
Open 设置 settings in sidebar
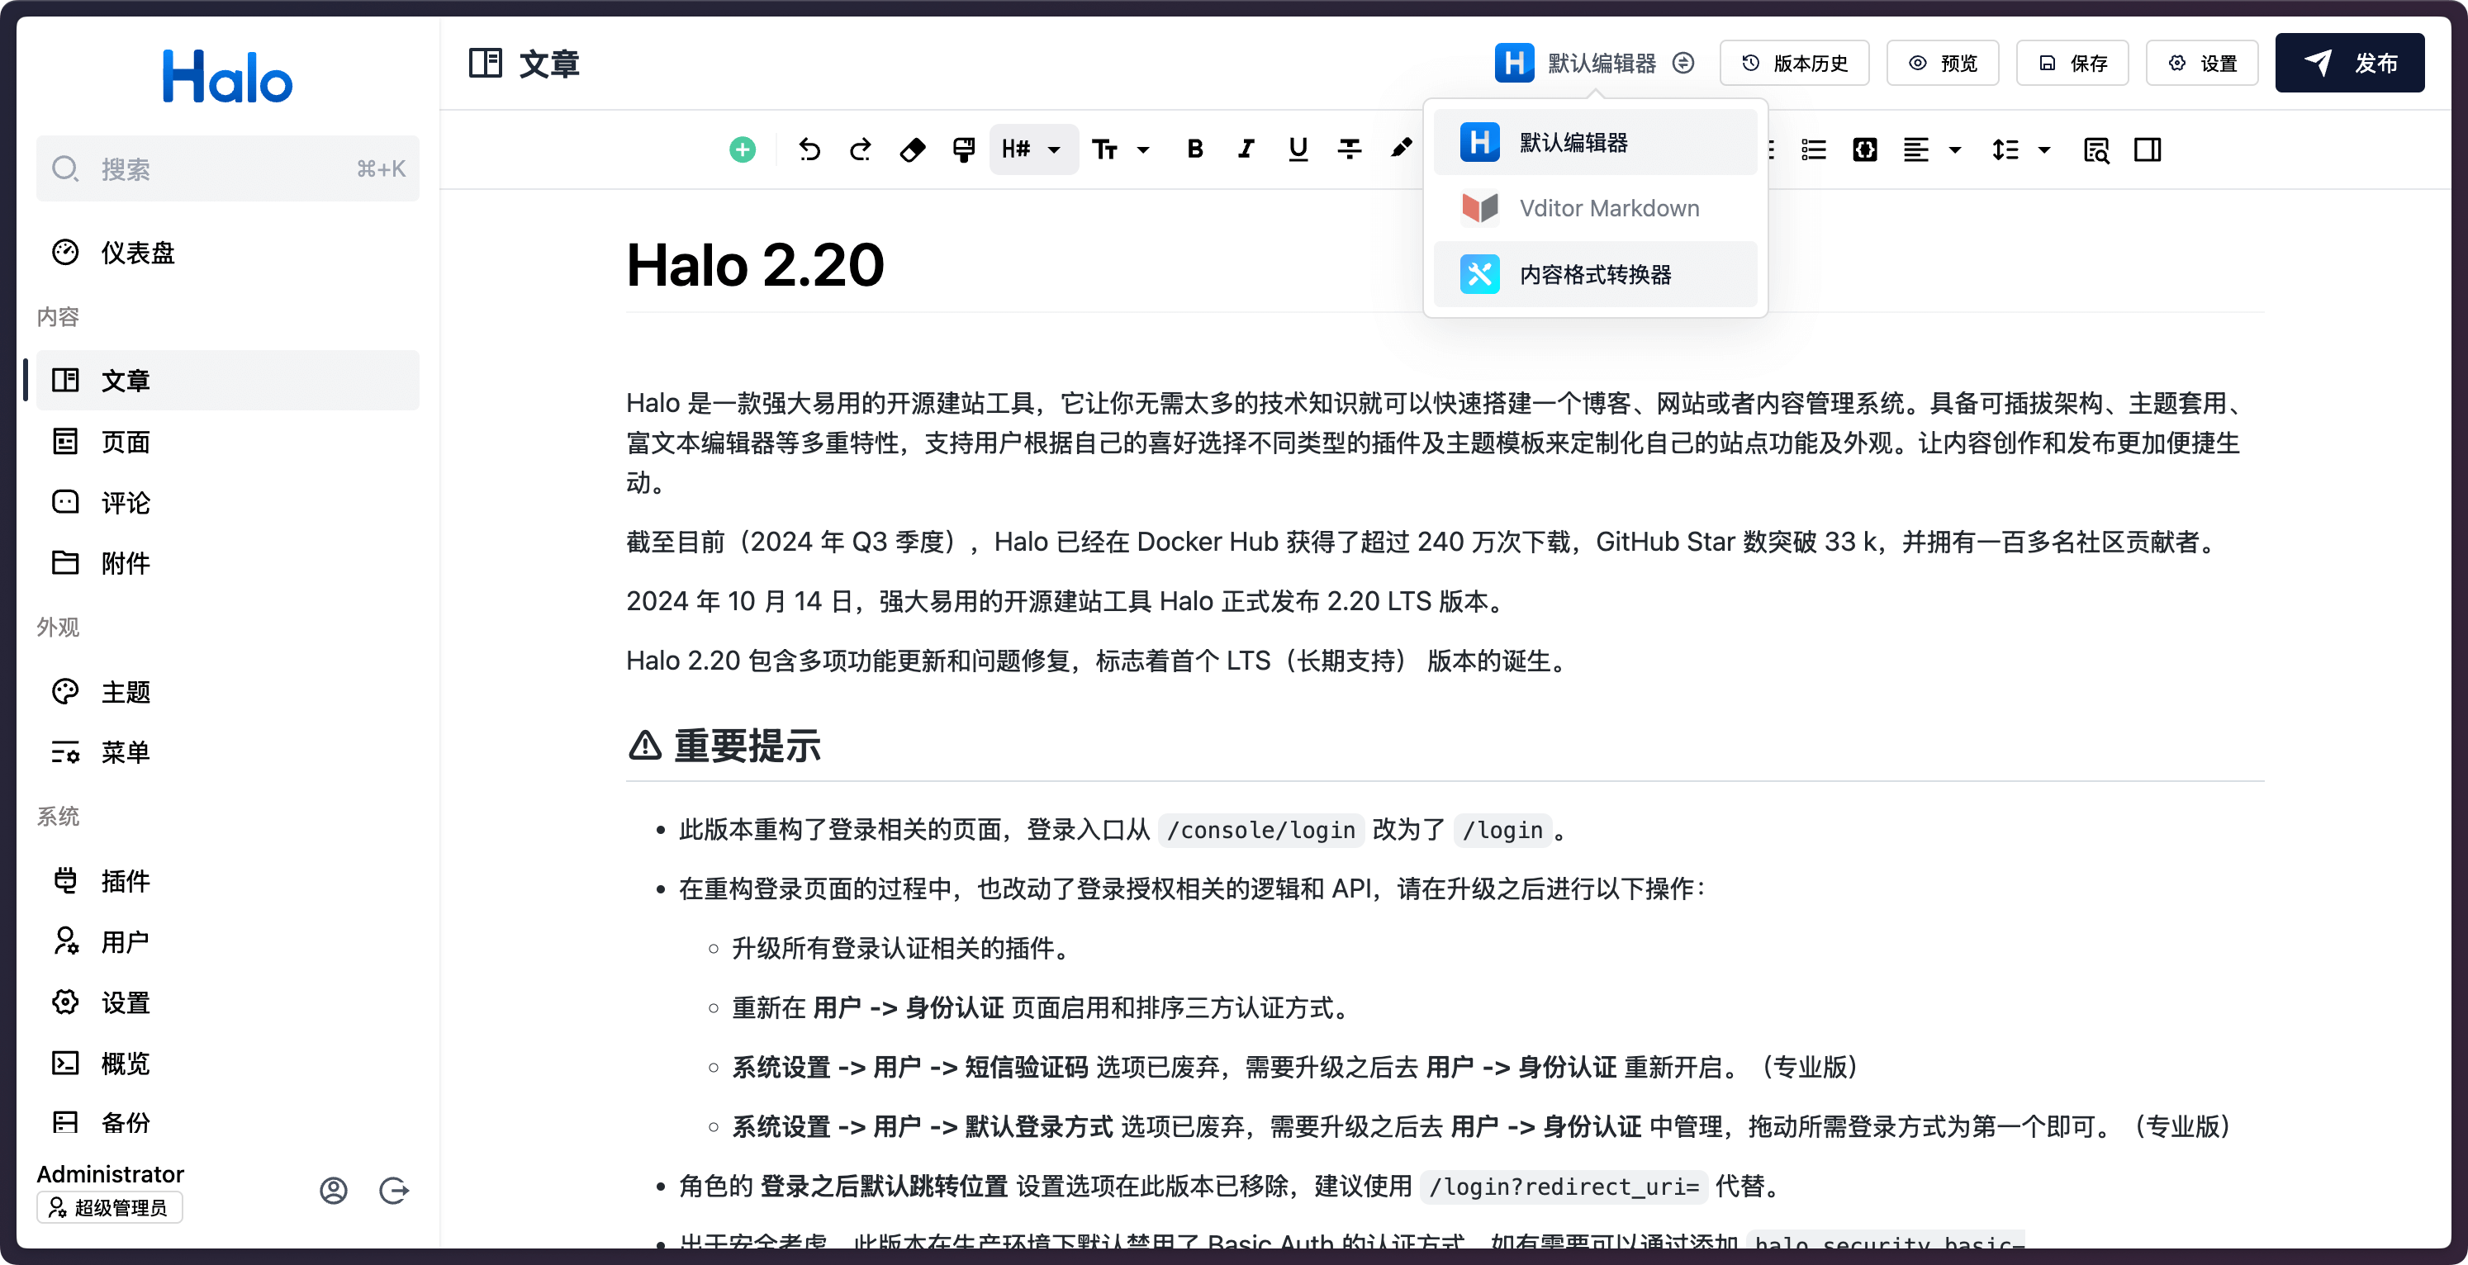[227, 1002]
